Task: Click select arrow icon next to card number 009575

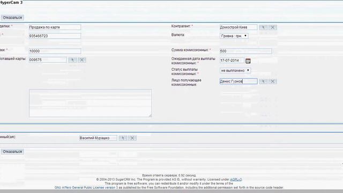Action: pos(73,60)
